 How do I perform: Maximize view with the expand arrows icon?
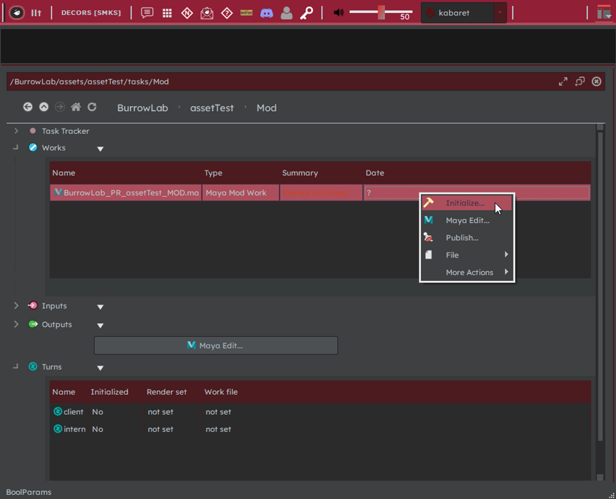click(563, 81)
